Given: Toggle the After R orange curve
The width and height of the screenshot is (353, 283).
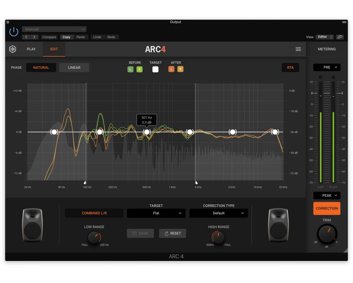Looking at the screenshot, I should (x=180, y=69).
